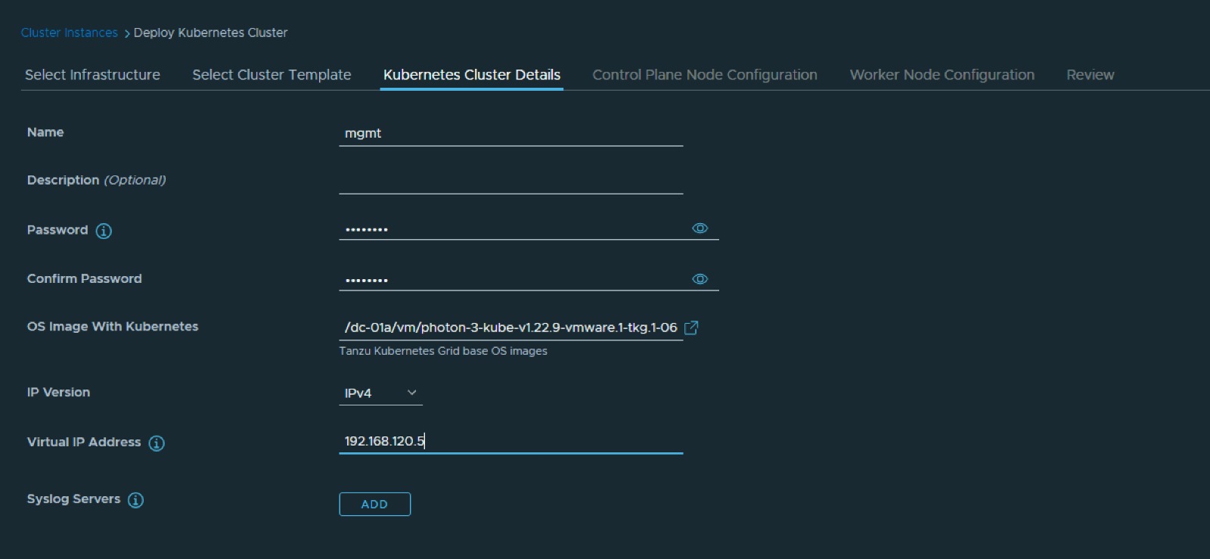Expand the IP Version dropdown
The height and width of the screenshot is (559, 1210).
pyautogui.click(x=380, y=393)
